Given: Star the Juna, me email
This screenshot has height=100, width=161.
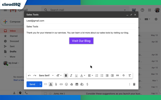Looking at the screenshot, I should point(50,93).
